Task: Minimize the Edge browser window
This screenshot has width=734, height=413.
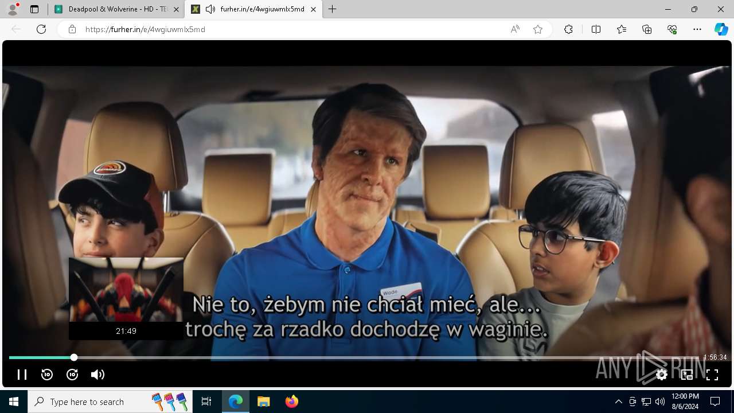Action: (x=668, y=9)
